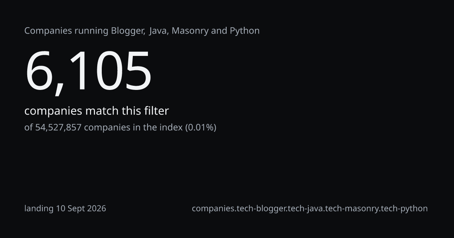Click the 'landing 10 Sept 2026' date

(x=65, y=208)
